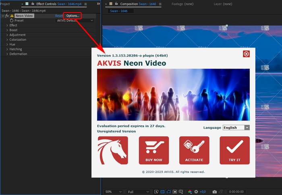Close the Composition panel tab

coord(106,4)
